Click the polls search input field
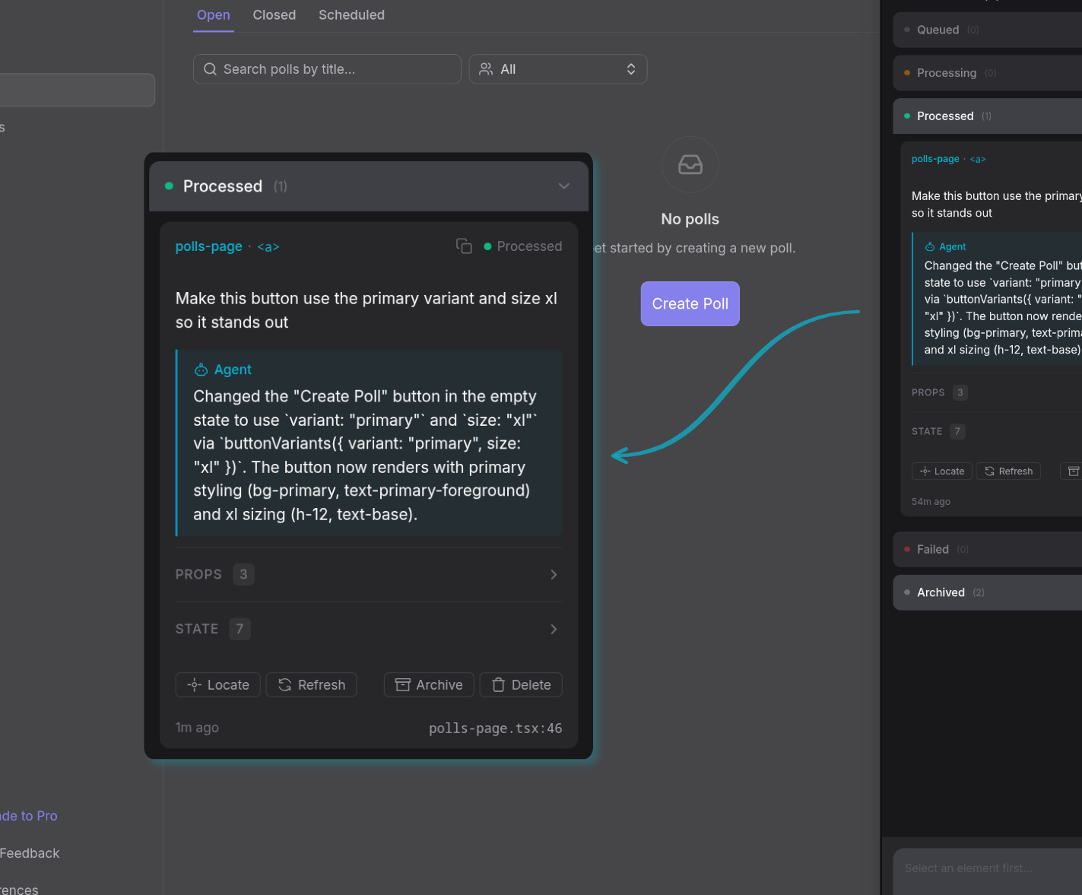 (x=327, y=68)
